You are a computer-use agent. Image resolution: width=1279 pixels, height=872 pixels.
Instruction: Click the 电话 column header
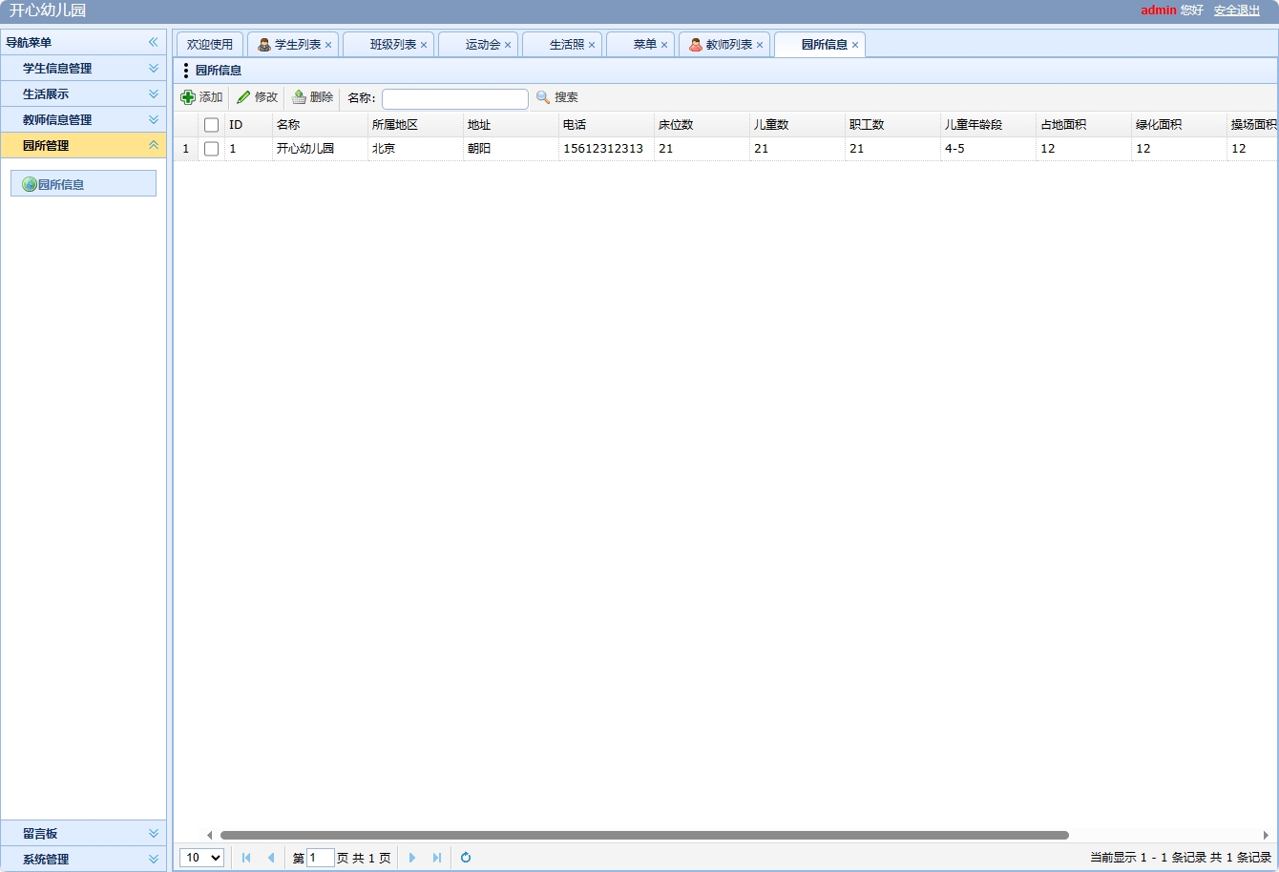click(606, 125)
